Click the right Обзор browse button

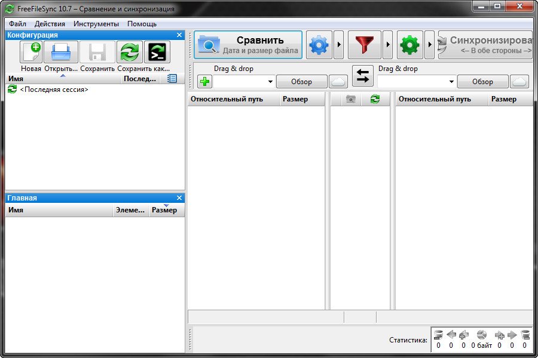pos(482,82)
